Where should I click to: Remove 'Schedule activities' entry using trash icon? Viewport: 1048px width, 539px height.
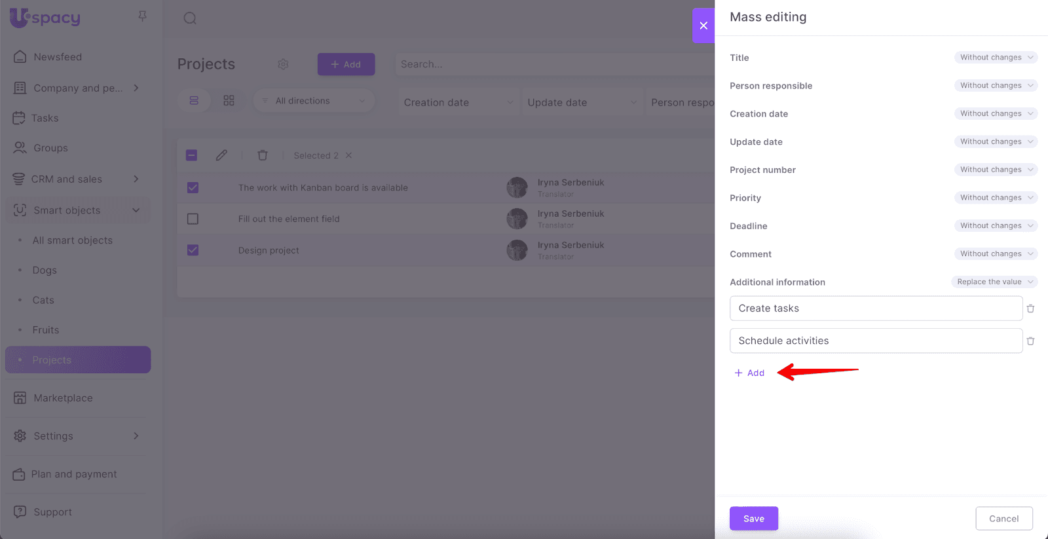pos(1030,341)
